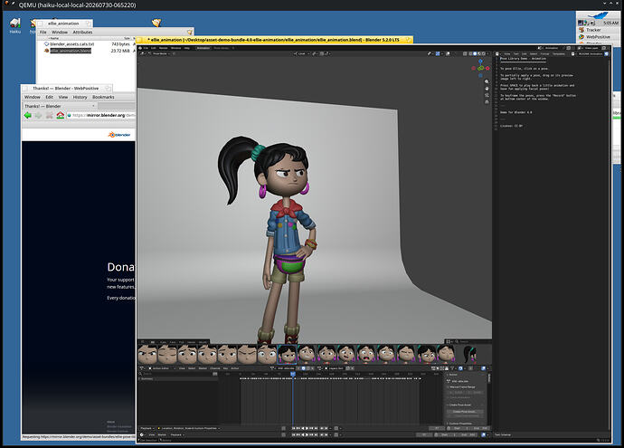Click the green Y axis on navigation gizmo
Screen dimensions: 624x448
[x=481, y=68]
